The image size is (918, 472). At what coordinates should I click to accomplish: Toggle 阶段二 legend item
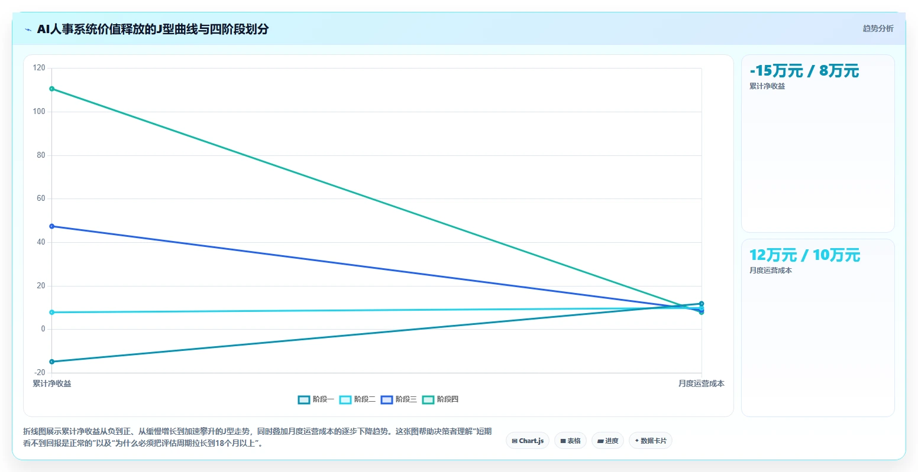[357, 400]
